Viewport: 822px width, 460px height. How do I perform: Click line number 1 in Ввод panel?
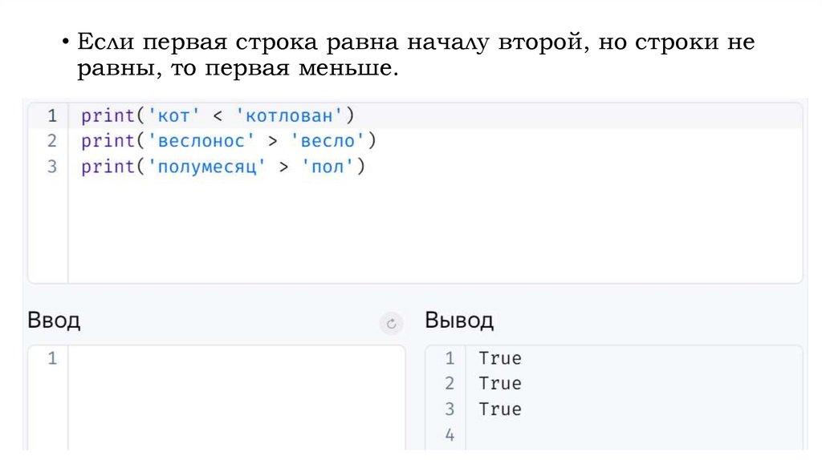(x=52, y=358)
